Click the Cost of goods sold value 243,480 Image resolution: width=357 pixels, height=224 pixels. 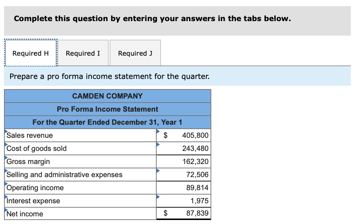pyautogui.click(x=189, y=148)
